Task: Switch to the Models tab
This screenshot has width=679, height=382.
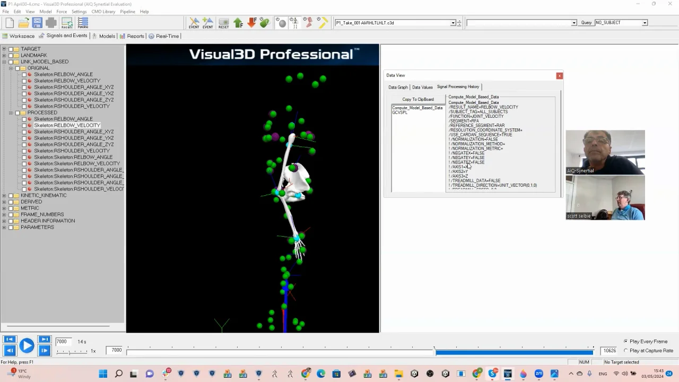Action: click(x=103, y=36)
